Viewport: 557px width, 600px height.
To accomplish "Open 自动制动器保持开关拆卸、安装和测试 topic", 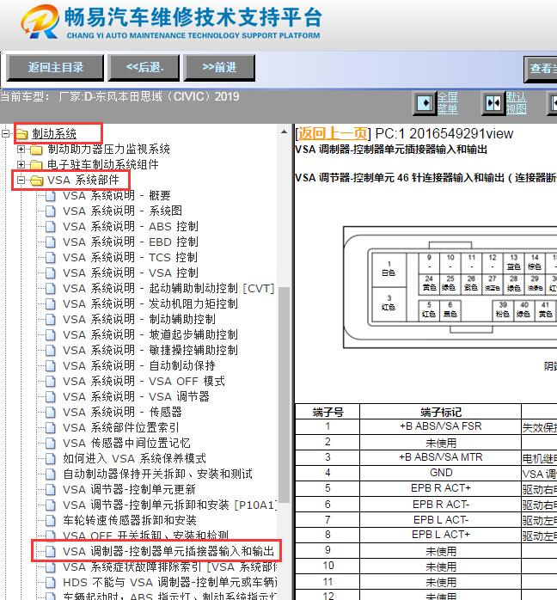I will coord(157,474).
